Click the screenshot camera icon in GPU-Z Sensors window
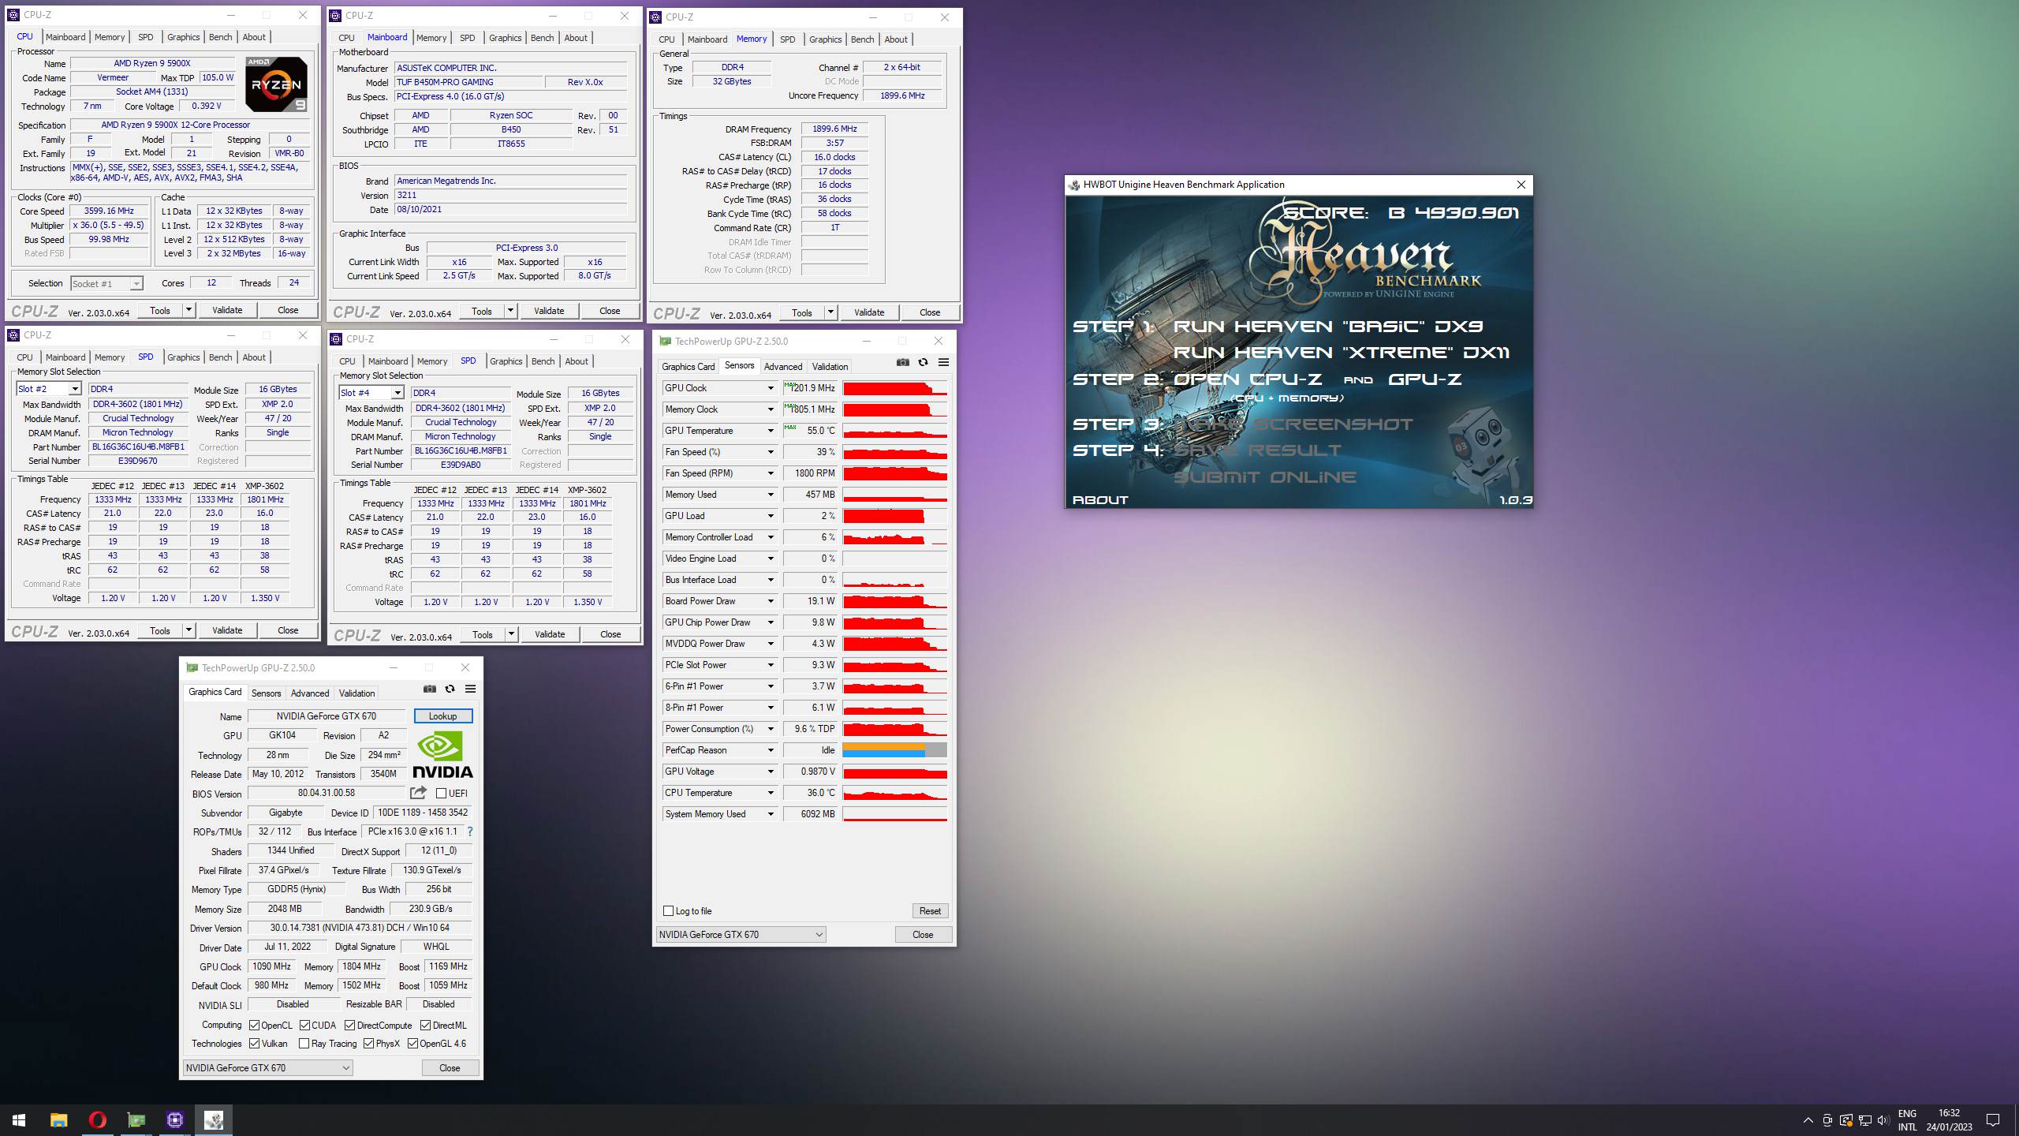This screenshot has height=1136, width=2019. (902, 362)
